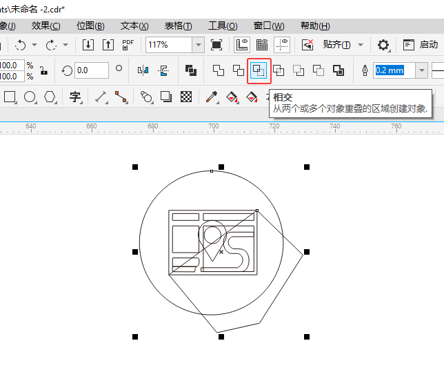Image resolution: width=444 pixels, height=381 pixels.
Task: Click the mirror vertically icon
Action: (163, 70)
